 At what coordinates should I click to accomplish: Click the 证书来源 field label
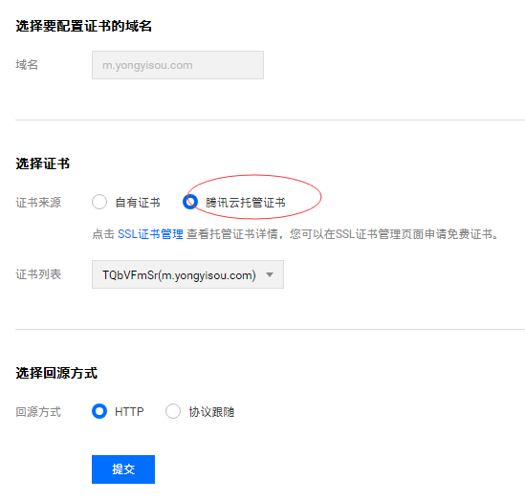pos(38,203)
